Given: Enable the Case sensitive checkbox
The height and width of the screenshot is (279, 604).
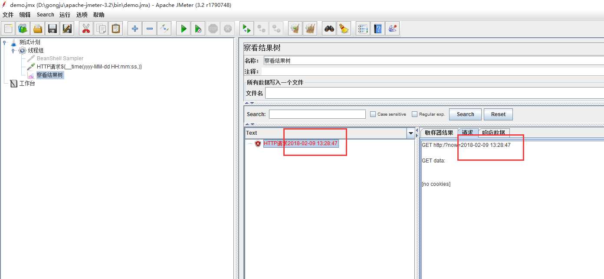Looking at the screenshot, I should pos(373,114).
